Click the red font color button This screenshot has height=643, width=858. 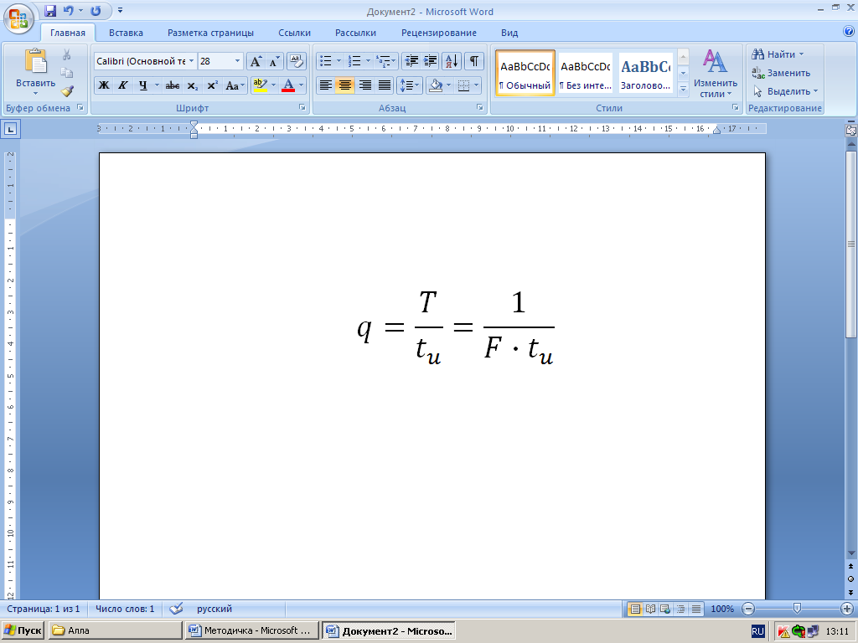pos(288,85)
